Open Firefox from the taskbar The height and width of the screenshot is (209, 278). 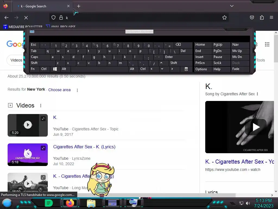click(x=70, y=203)
